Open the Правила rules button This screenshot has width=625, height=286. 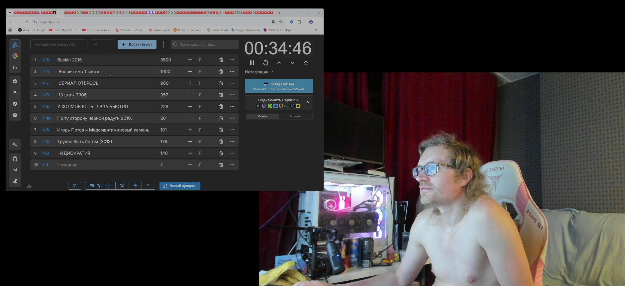[x=100, y=186]
